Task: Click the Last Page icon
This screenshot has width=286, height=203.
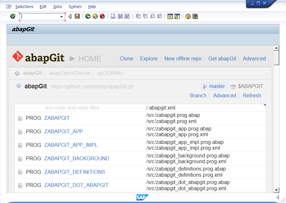Action: 160,16
